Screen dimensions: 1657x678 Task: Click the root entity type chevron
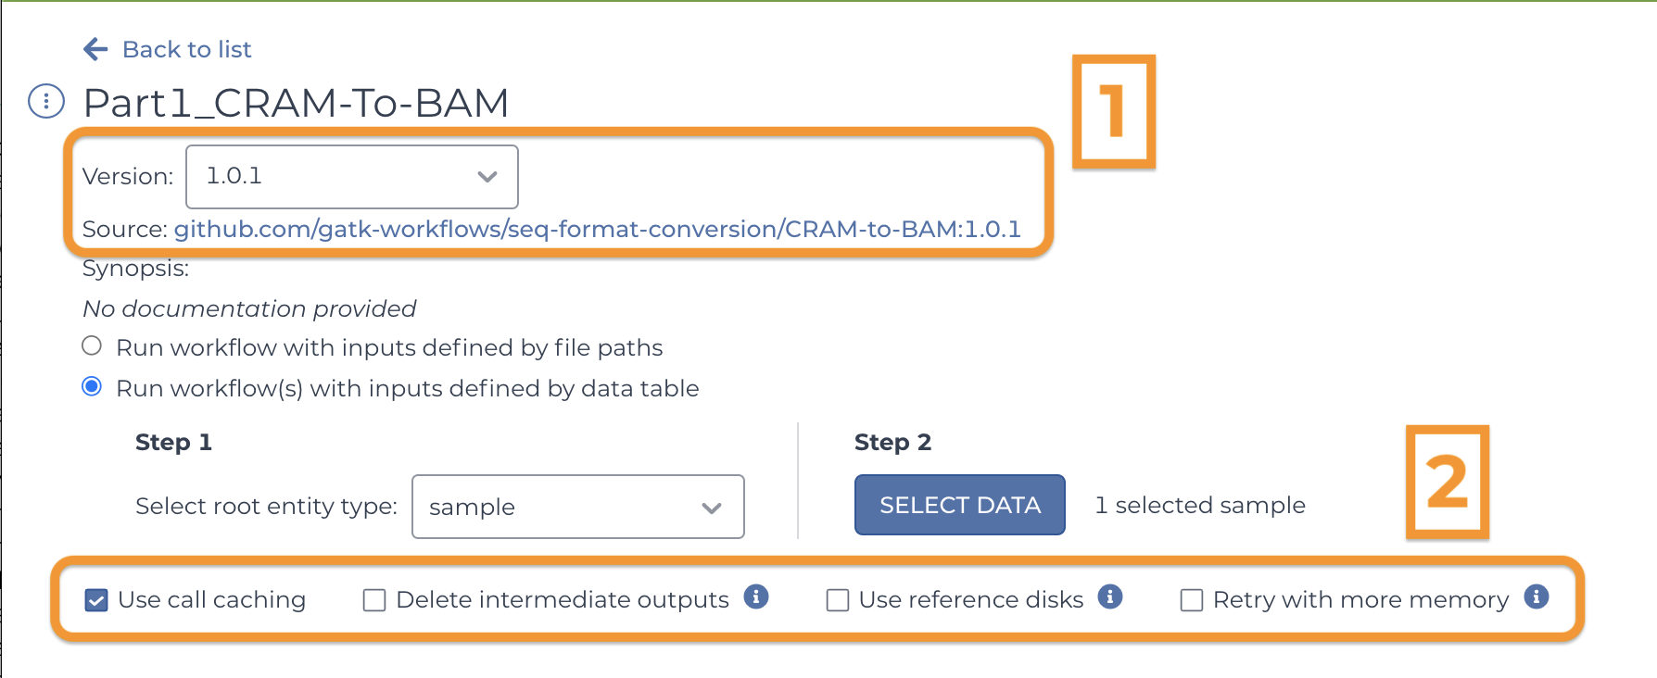712,508
